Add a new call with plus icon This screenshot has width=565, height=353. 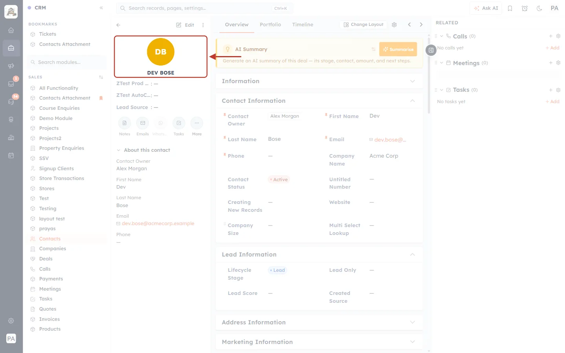tap(550, 36)
